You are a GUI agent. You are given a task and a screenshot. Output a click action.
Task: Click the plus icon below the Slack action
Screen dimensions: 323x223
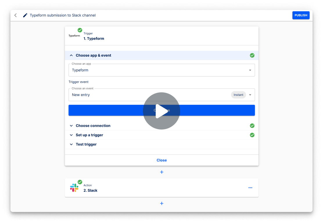point(162,203)
